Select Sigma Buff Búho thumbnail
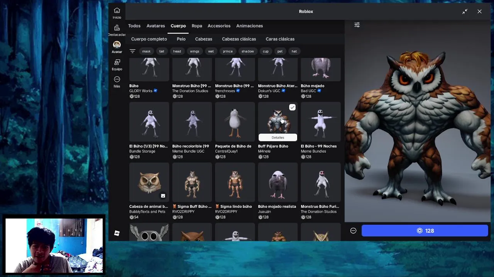This screenshot has width=494, height=277. coord(192,183)
